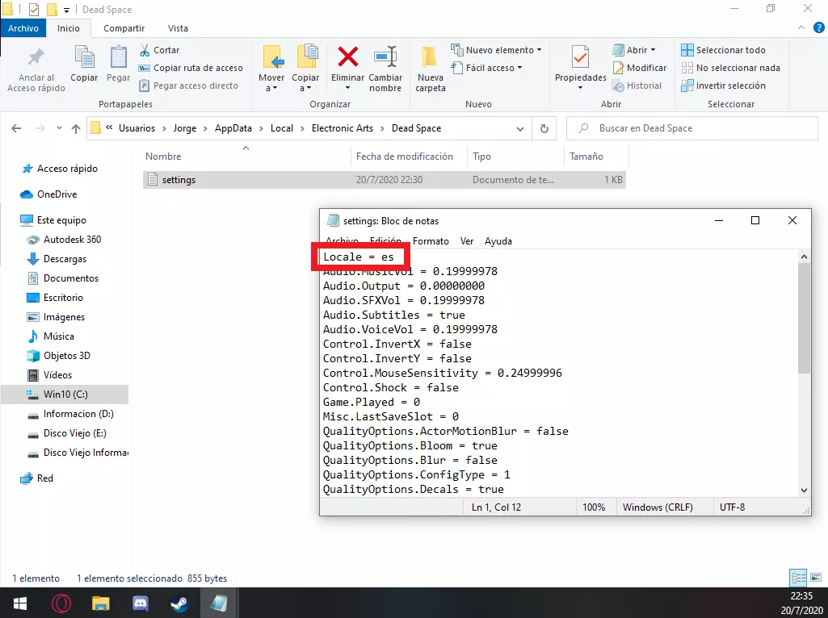Click the Pegar clipboard icon
The width and height of the screenshot is (828, 618).
[x=118, y=58]
